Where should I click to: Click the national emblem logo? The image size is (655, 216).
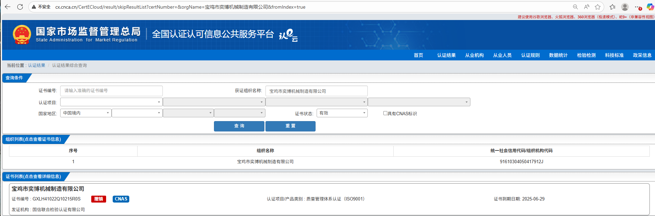pyautogui.click(x=22, y=35)
